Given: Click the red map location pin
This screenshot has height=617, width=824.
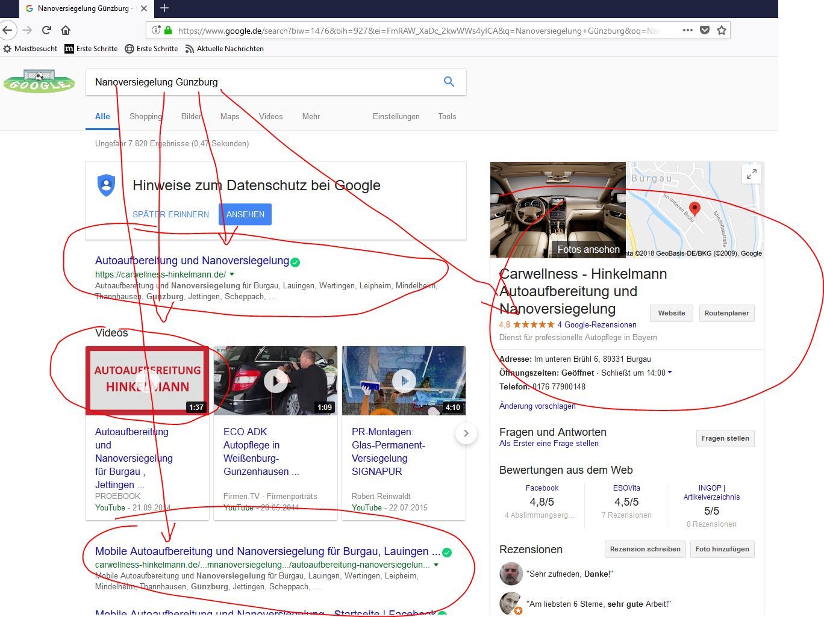Looking at the screenshot, I should [694, 209].
